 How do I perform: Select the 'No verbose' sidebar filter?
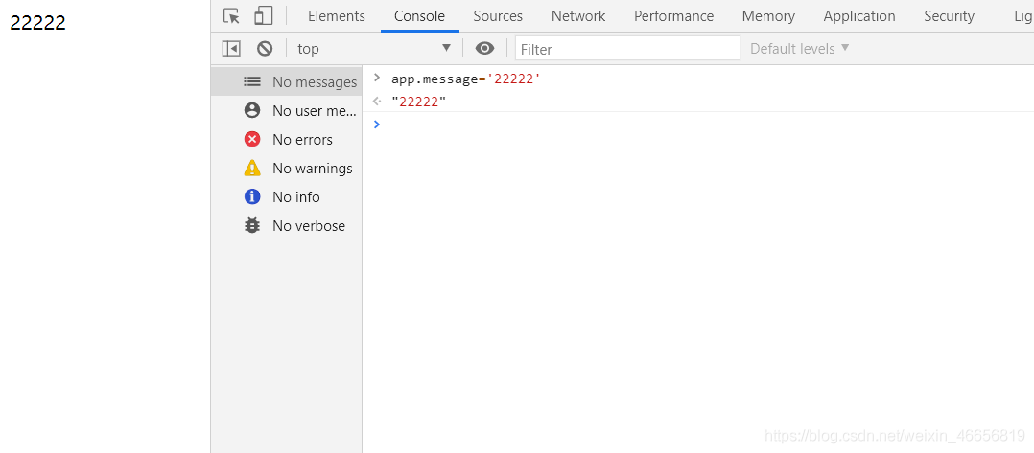pos(286,226)
